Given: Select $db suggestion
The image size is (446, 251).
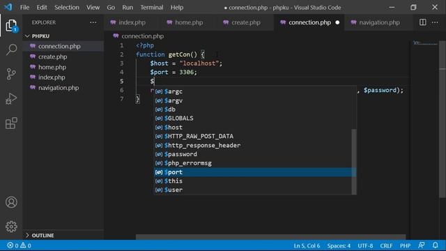Looking at the screenshot, I should [253, 109].
